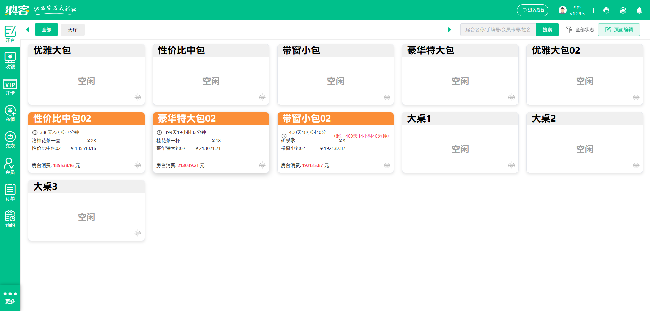Open the 全部状态 status filter
Viewport: 650px width, 311px height.
(x=580, y=30)
